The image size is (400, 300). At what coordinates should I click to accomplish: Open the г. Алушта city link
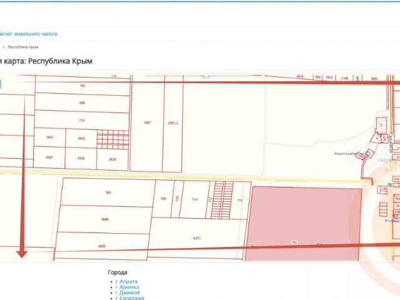[x=126, y=281]
